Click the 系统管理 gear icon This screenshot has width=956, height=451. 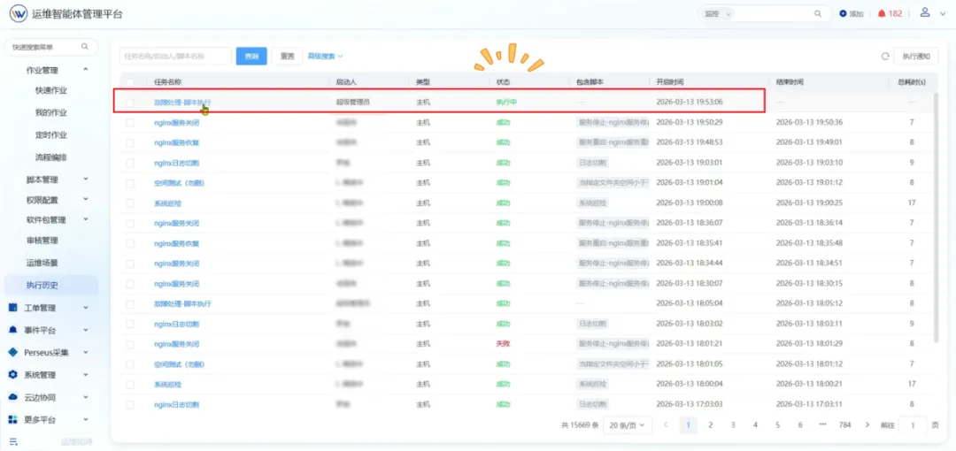click(12, 375)
